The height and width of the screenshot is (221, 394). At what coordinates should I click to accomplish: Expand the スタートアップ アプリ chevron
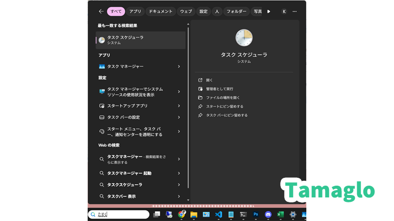point(179,106)
